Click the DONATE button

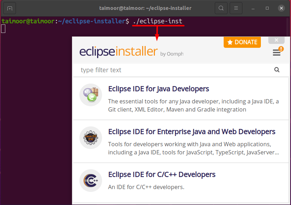tap(242, 42)
